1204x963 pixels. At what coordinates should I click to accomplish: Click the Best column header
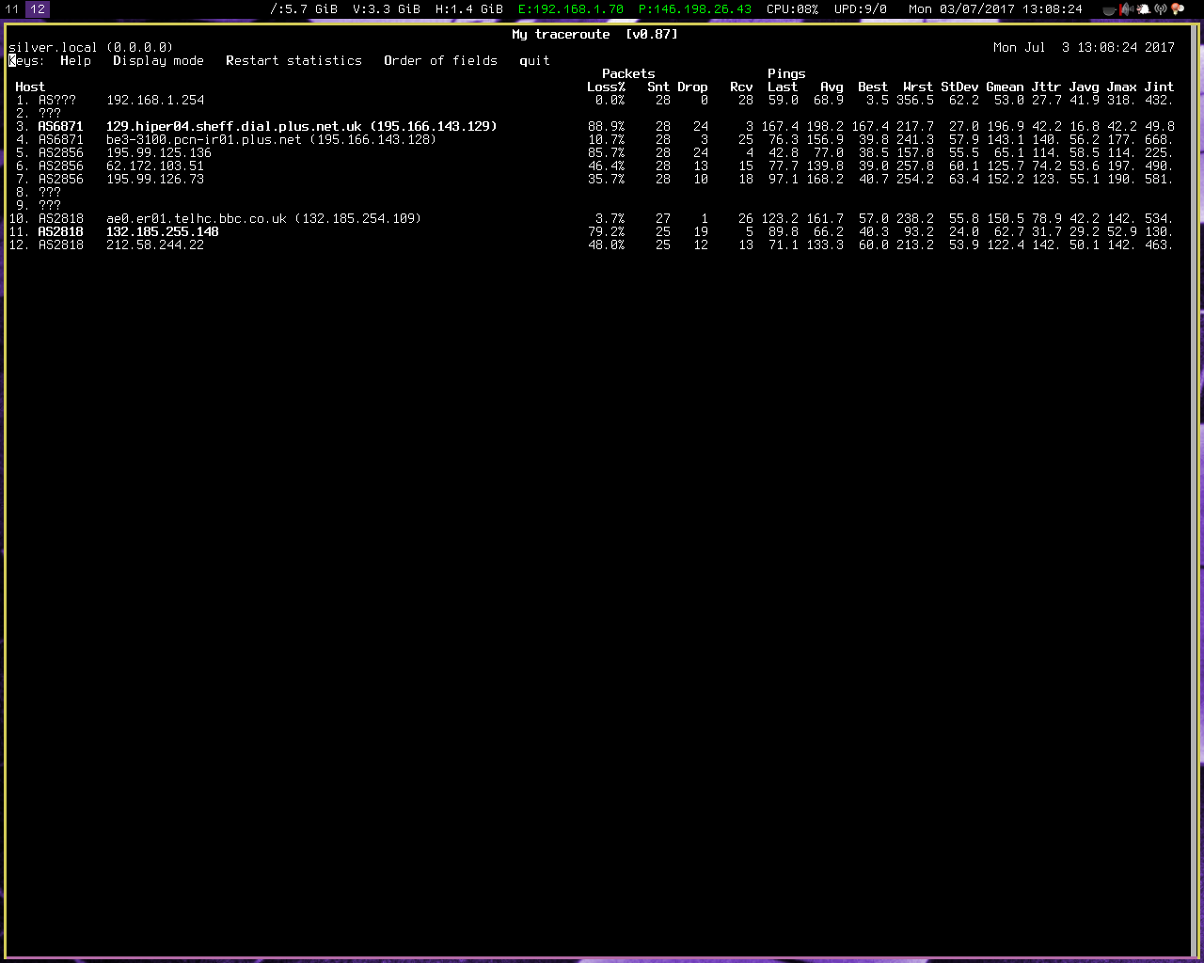pos(873,87)
